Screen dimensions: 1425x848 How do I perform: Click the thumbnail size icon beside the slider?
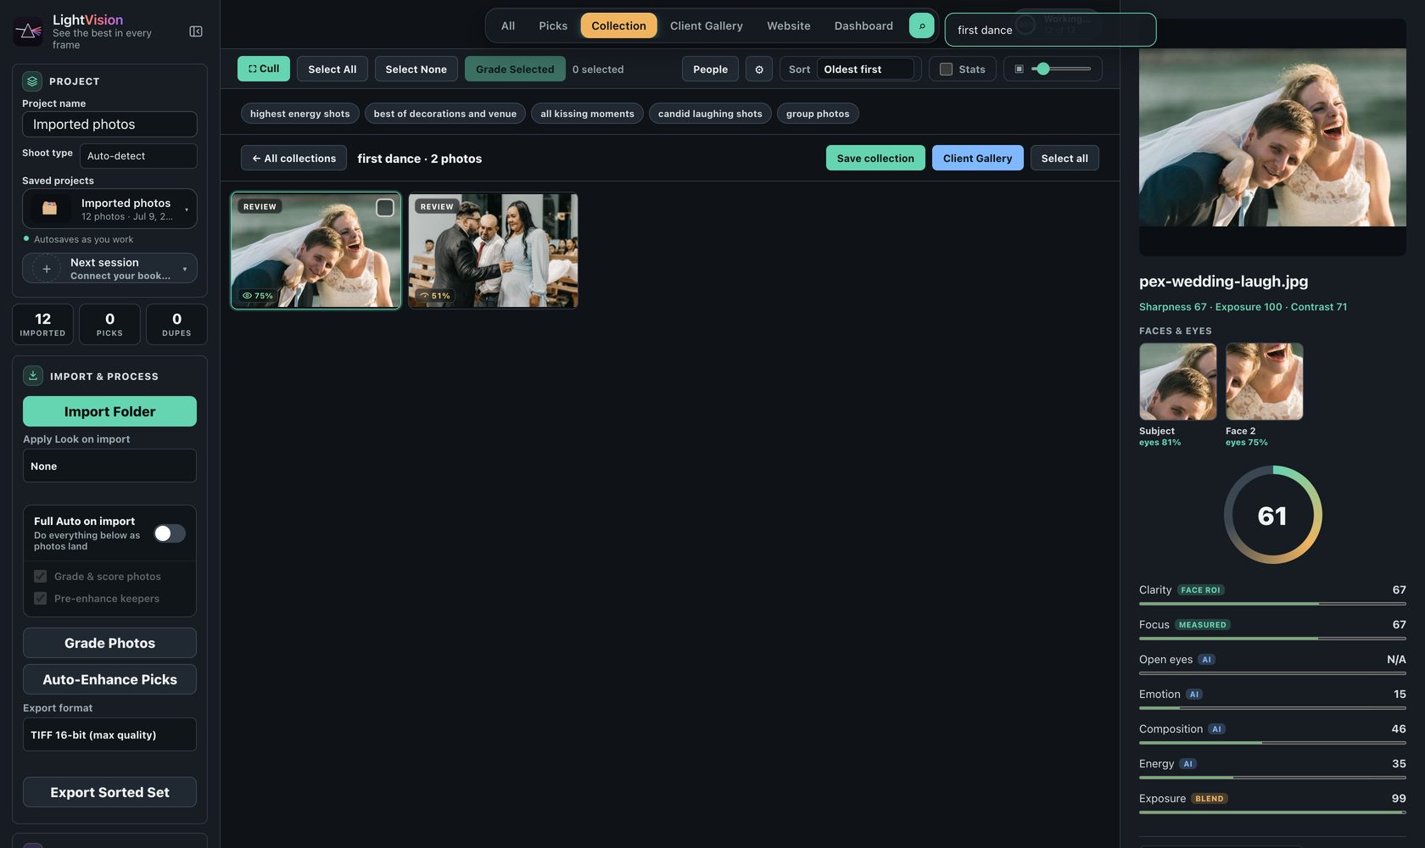pyautogui.click(x=1019, y=69)
